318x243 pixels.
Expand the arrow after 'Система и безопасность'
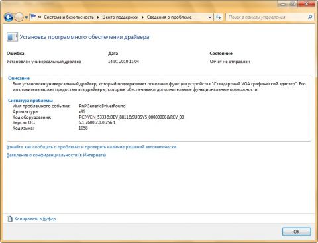click(98, 17)
